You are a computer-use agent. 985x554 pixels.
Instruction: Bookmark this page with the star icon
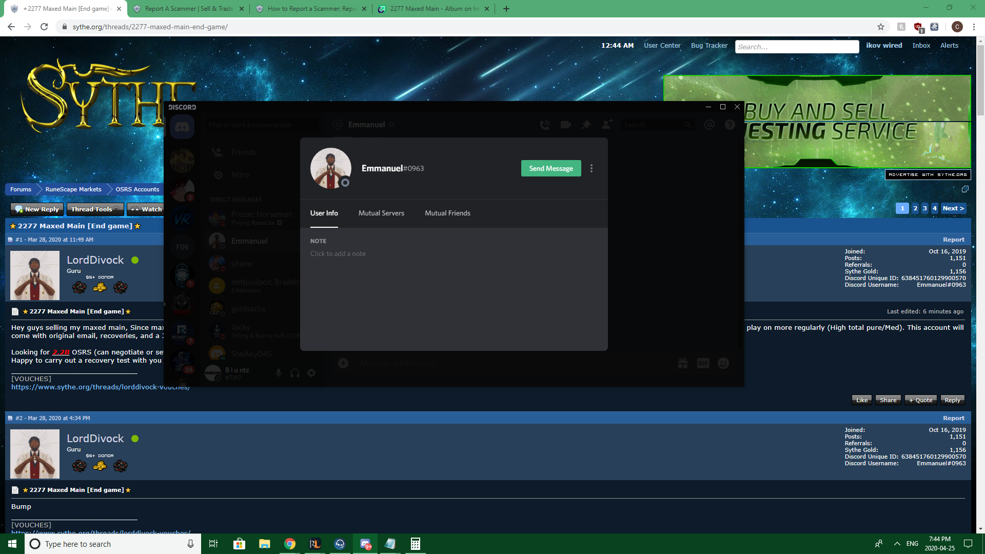(881, 27)
